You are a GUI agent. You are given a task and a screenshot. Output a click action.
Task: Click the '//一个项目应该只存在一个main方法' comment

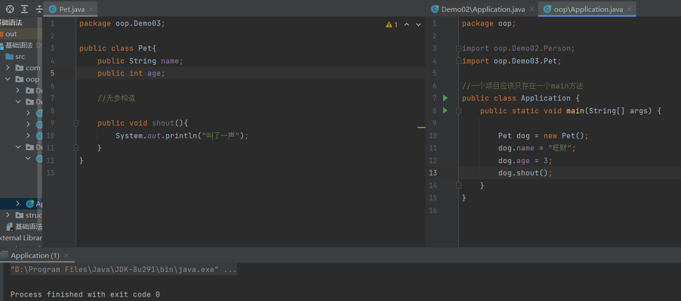pos(523,86)
